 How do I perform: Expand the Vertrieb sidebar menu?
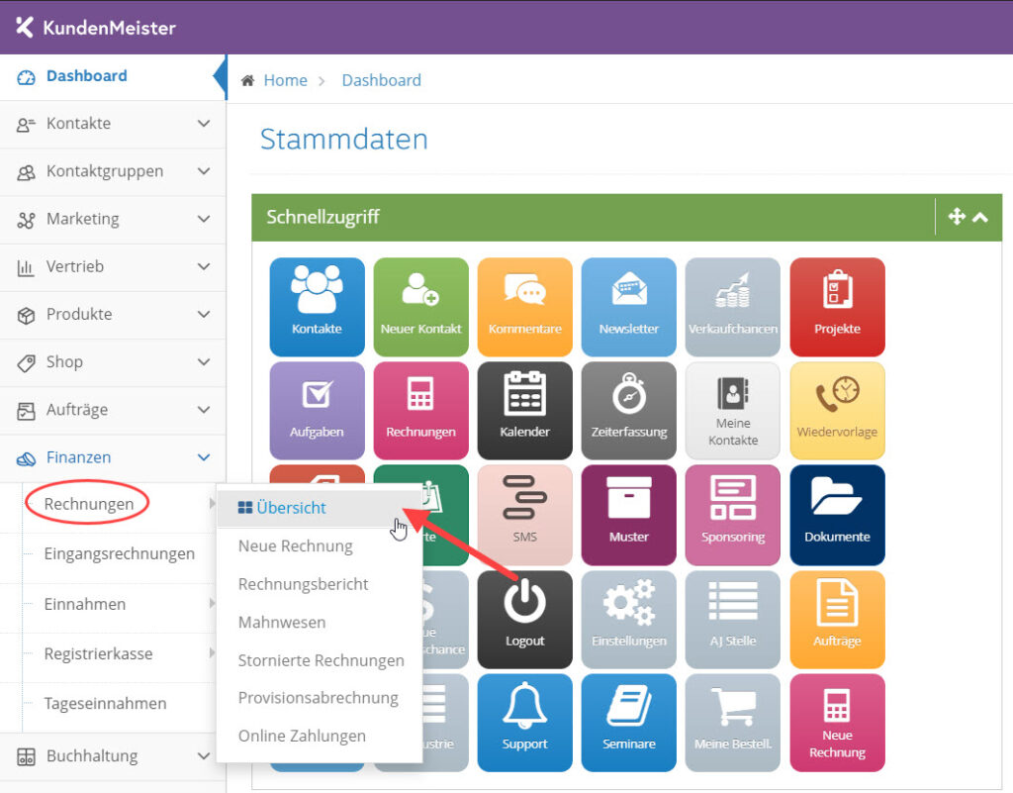click(113, 266)
